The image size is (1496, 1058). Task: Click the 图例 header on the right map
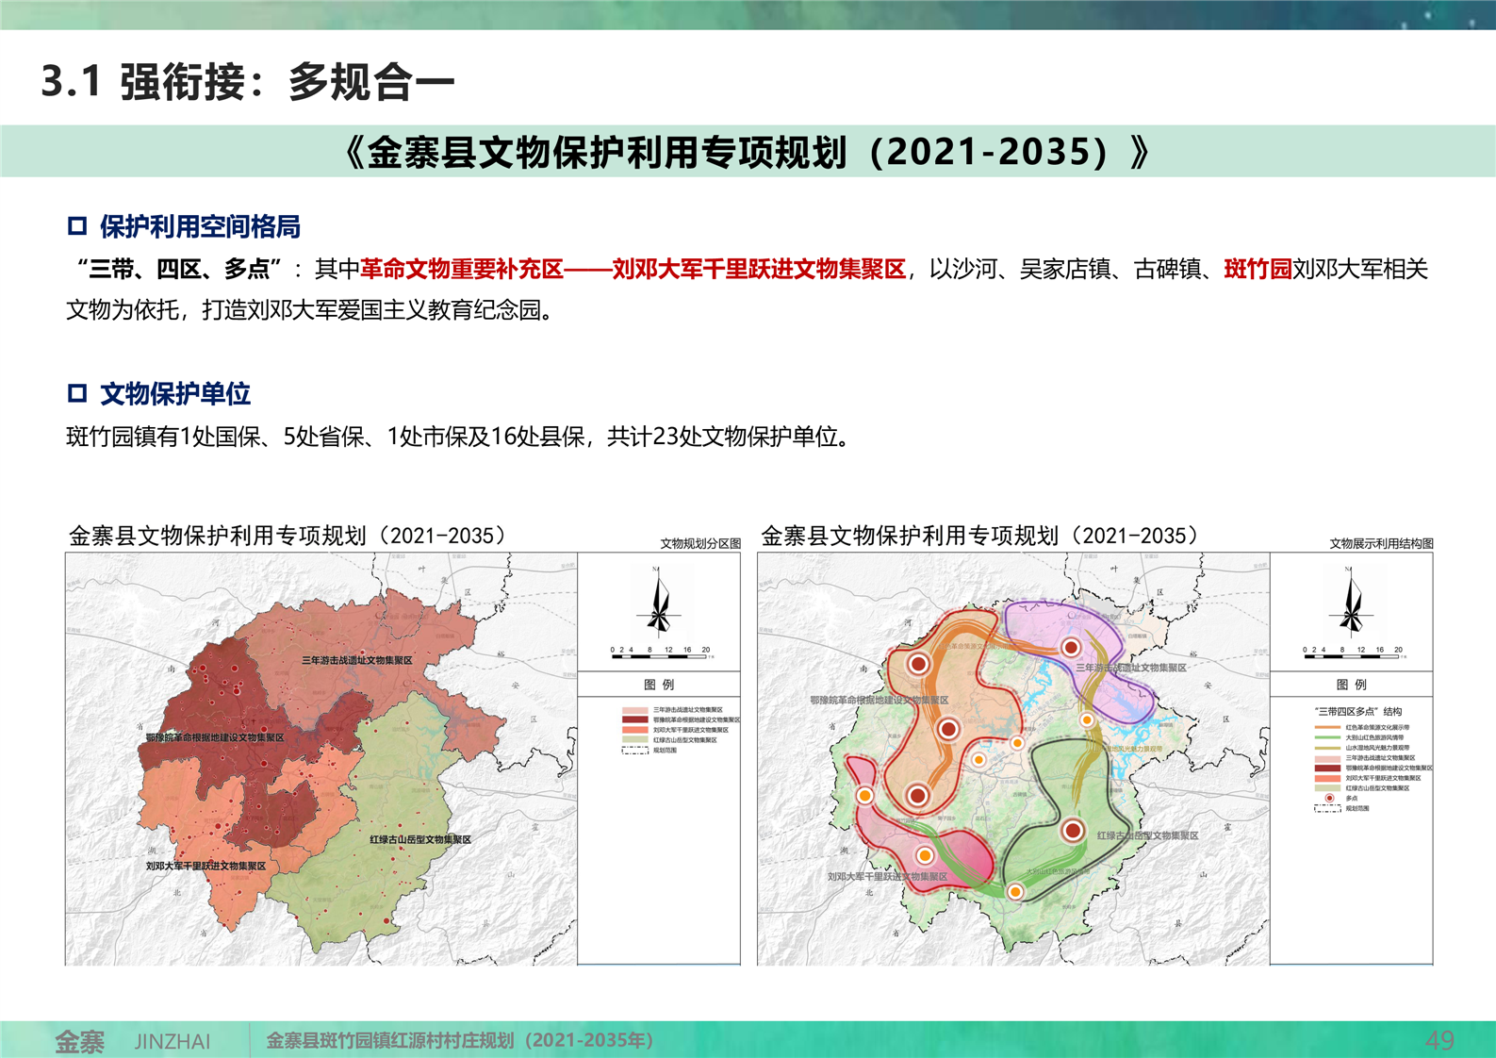pos(1351,685)
